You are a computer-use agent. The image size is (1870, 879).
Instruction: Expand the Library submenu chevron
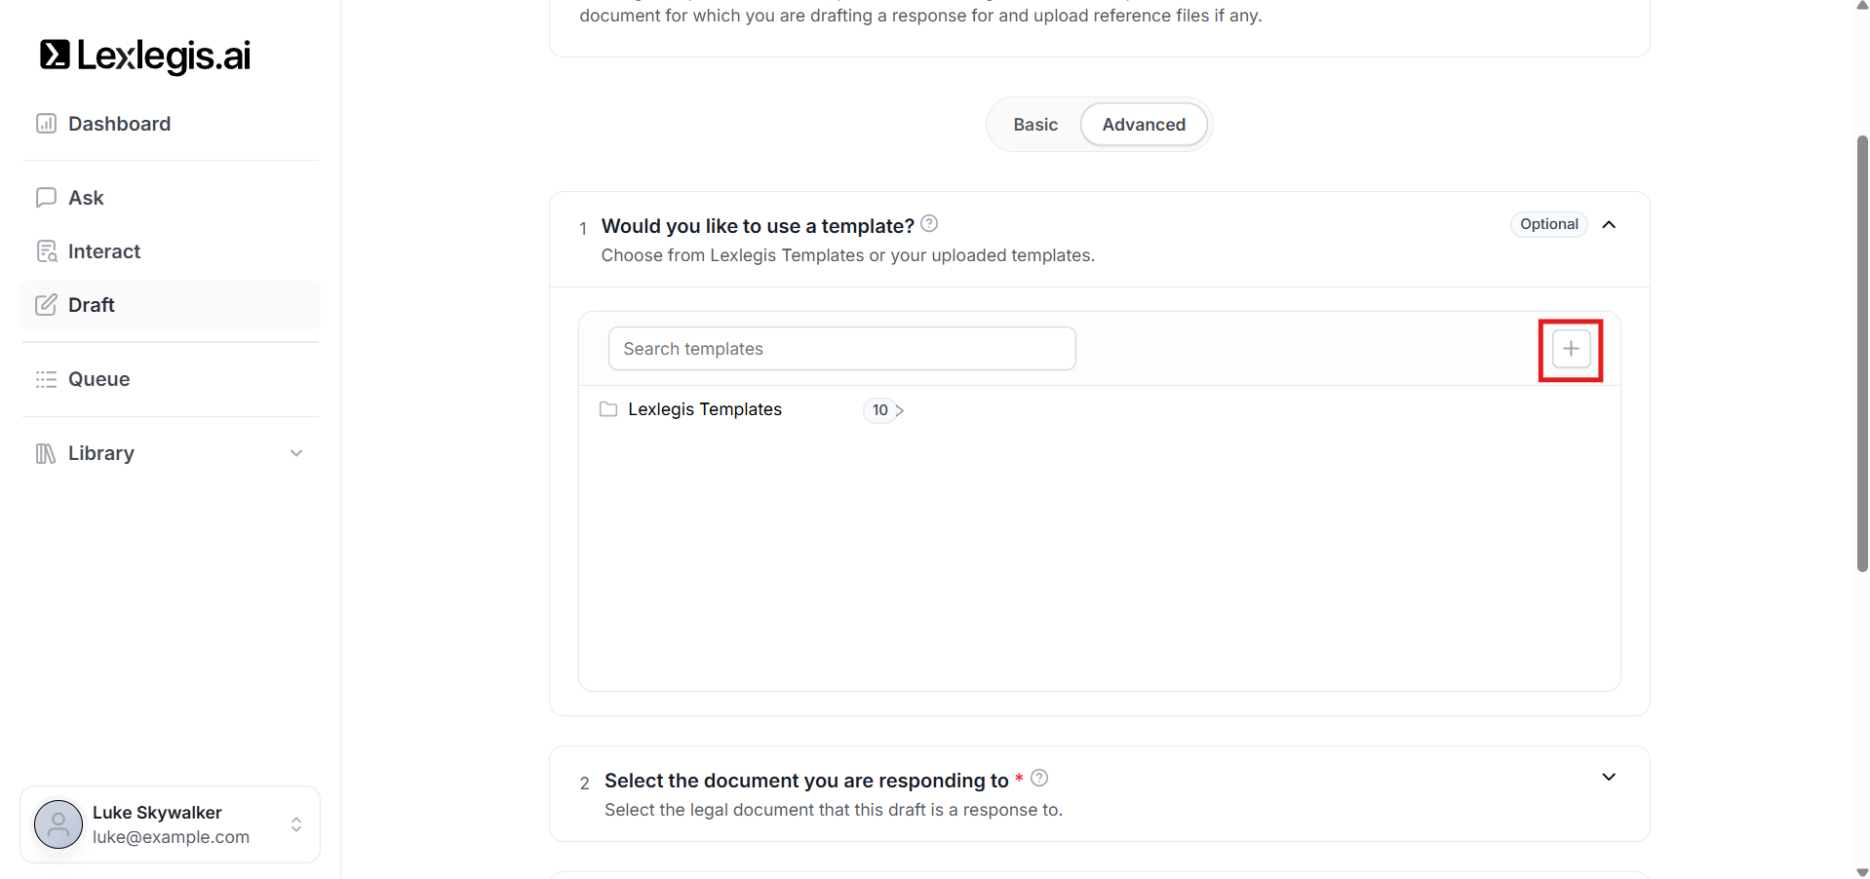pyautogui.click(x=296, y=453)
